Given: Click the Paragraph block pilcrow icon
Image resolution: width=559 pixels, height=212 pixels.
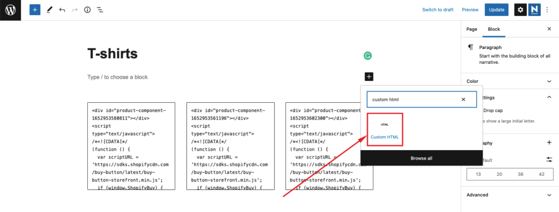Looking at the screenshot, I should (x=471, y=47).
